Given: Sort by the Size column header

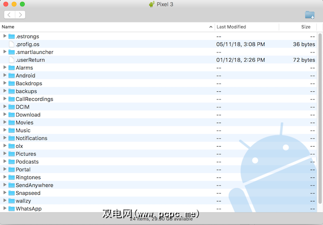Looking at the screenshot, I should pyautogui.click(x=297, y=27).
